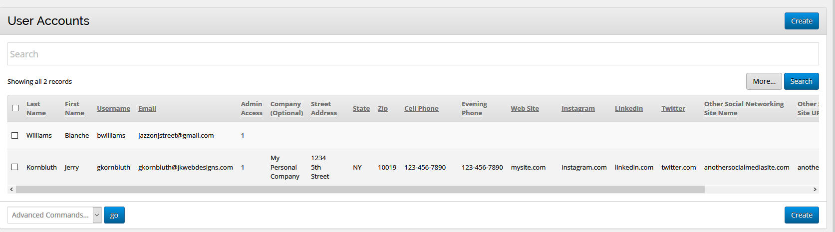Viewport: 835px width, 232px height.
Task: Sort users by Admin Access
Action: point(251,108)
